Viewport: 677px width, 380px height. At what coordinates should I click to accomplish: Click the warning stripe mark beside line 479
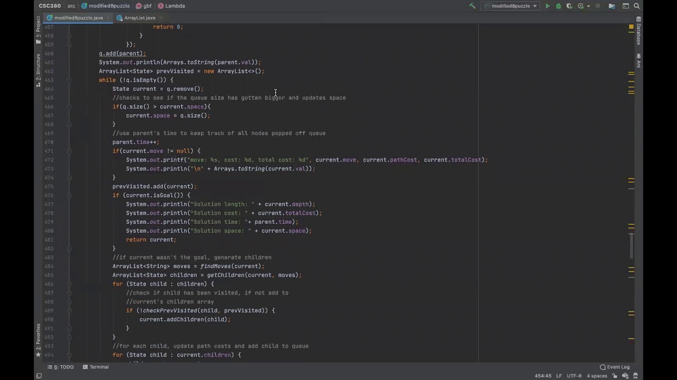click(631, 225)
